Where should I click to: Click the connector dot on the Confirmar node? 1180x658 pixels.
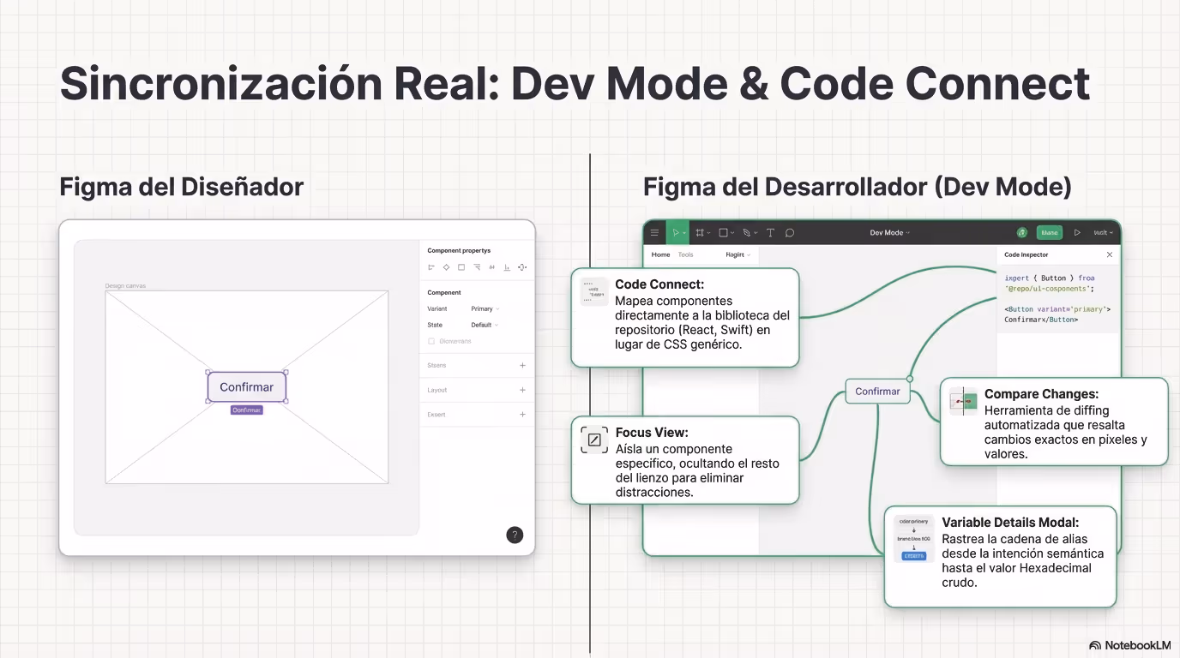click(910, 379)
